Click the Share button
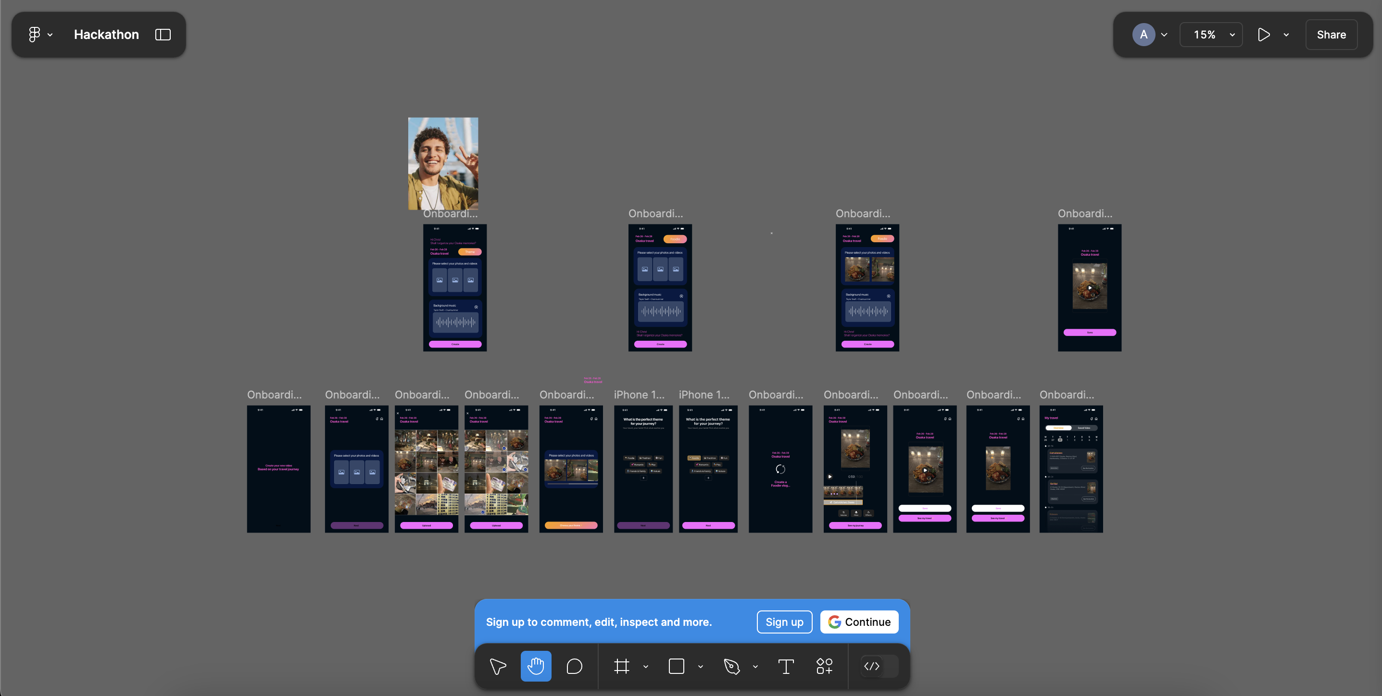Viewport: 1382px width, 696px height. pos(1331,35)
